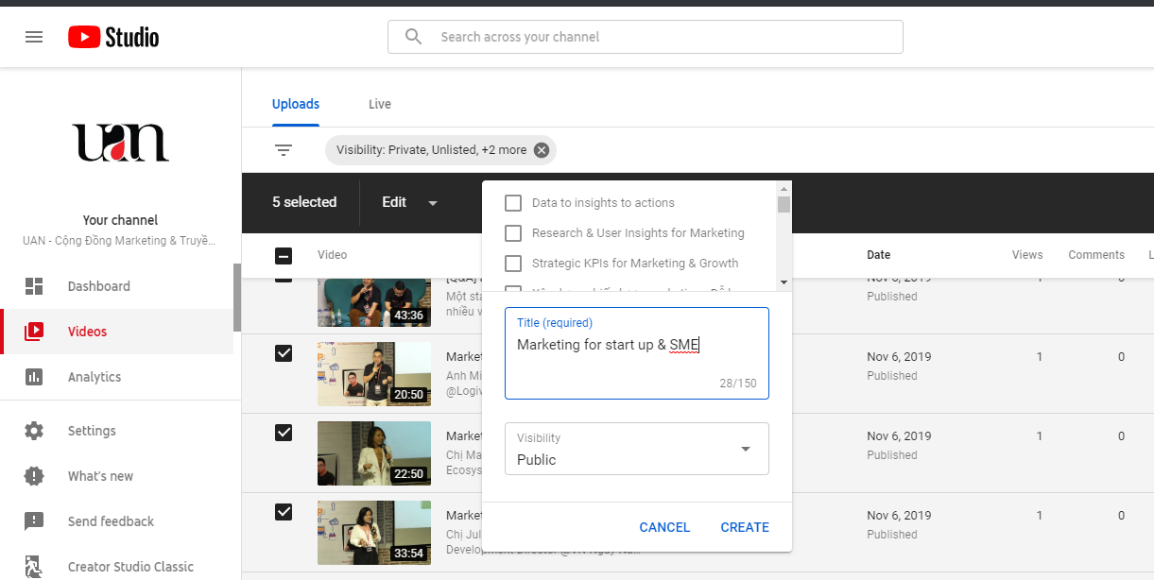The image size is (1154, 580).
Task: Remove the Visibility filter chip
Action: click(541, 150)
